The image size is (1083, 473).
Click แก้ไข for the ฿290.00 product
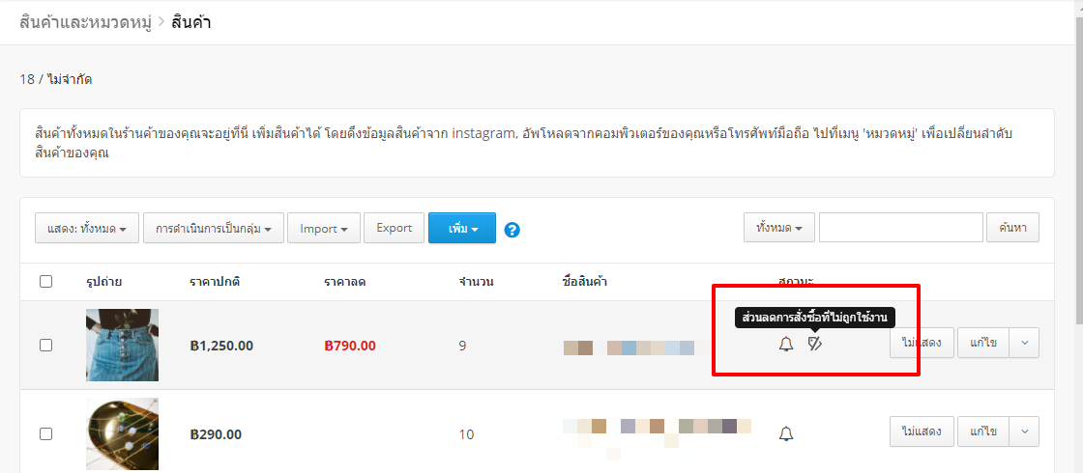click(982, 431)
